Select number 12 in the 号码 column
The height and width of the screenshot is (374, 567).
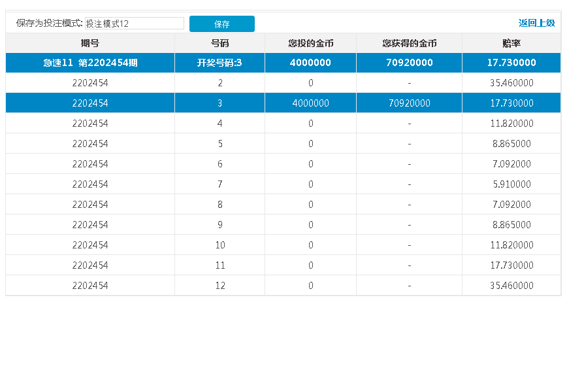tap(219, 286)
